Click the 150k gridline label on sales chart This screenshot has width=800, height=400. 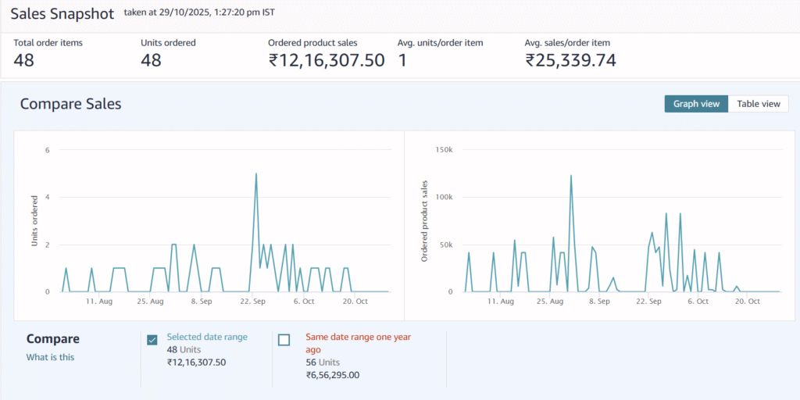click(x=442, y=149)
